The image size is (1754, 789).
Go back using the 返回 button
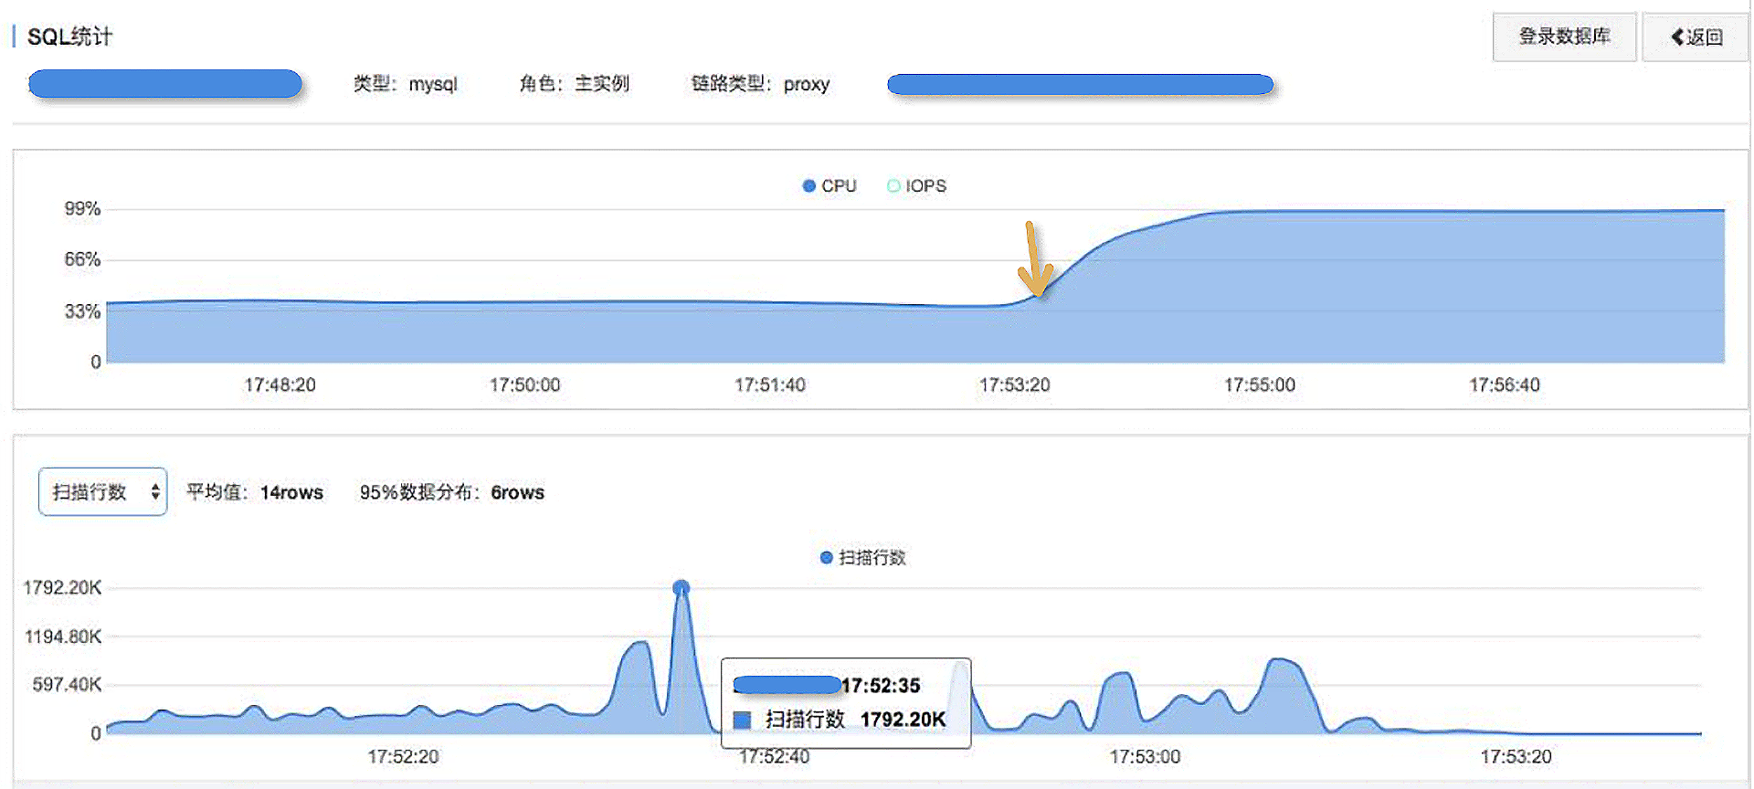tap(1696, 37)
